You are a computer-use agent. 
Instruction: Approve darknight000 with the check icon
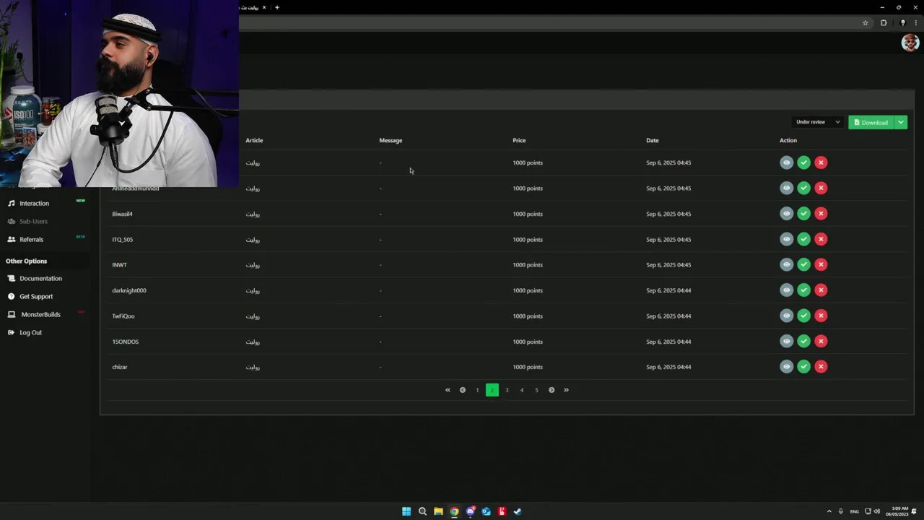(803, 290)
